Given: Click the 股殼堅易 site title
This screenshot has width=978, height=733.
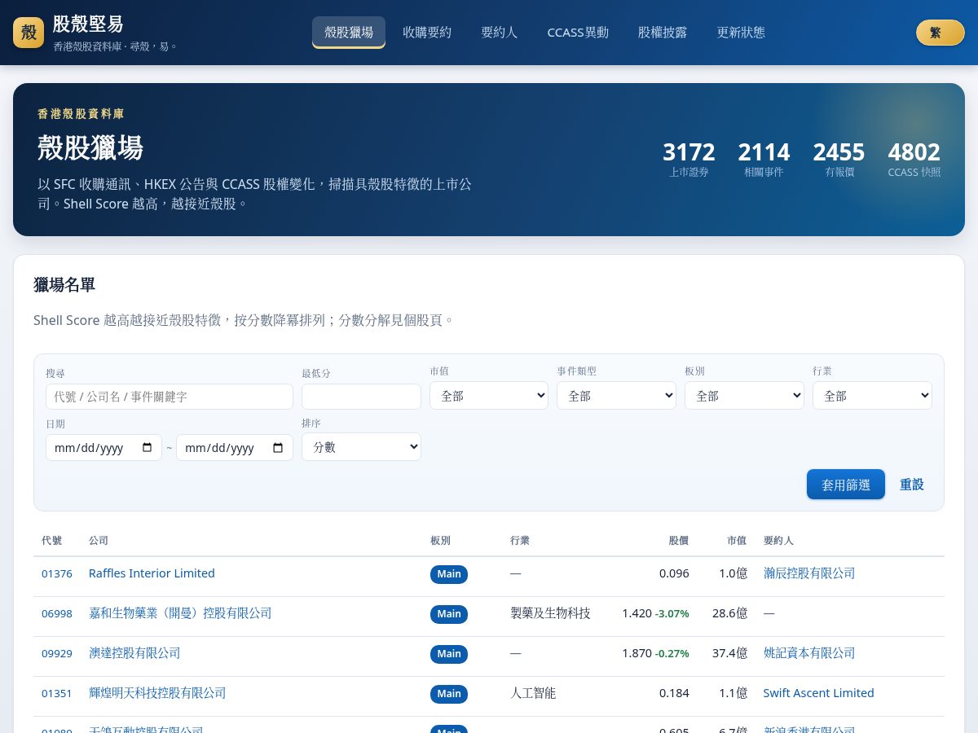Looking at the screenshot, I should click(88, 24).
